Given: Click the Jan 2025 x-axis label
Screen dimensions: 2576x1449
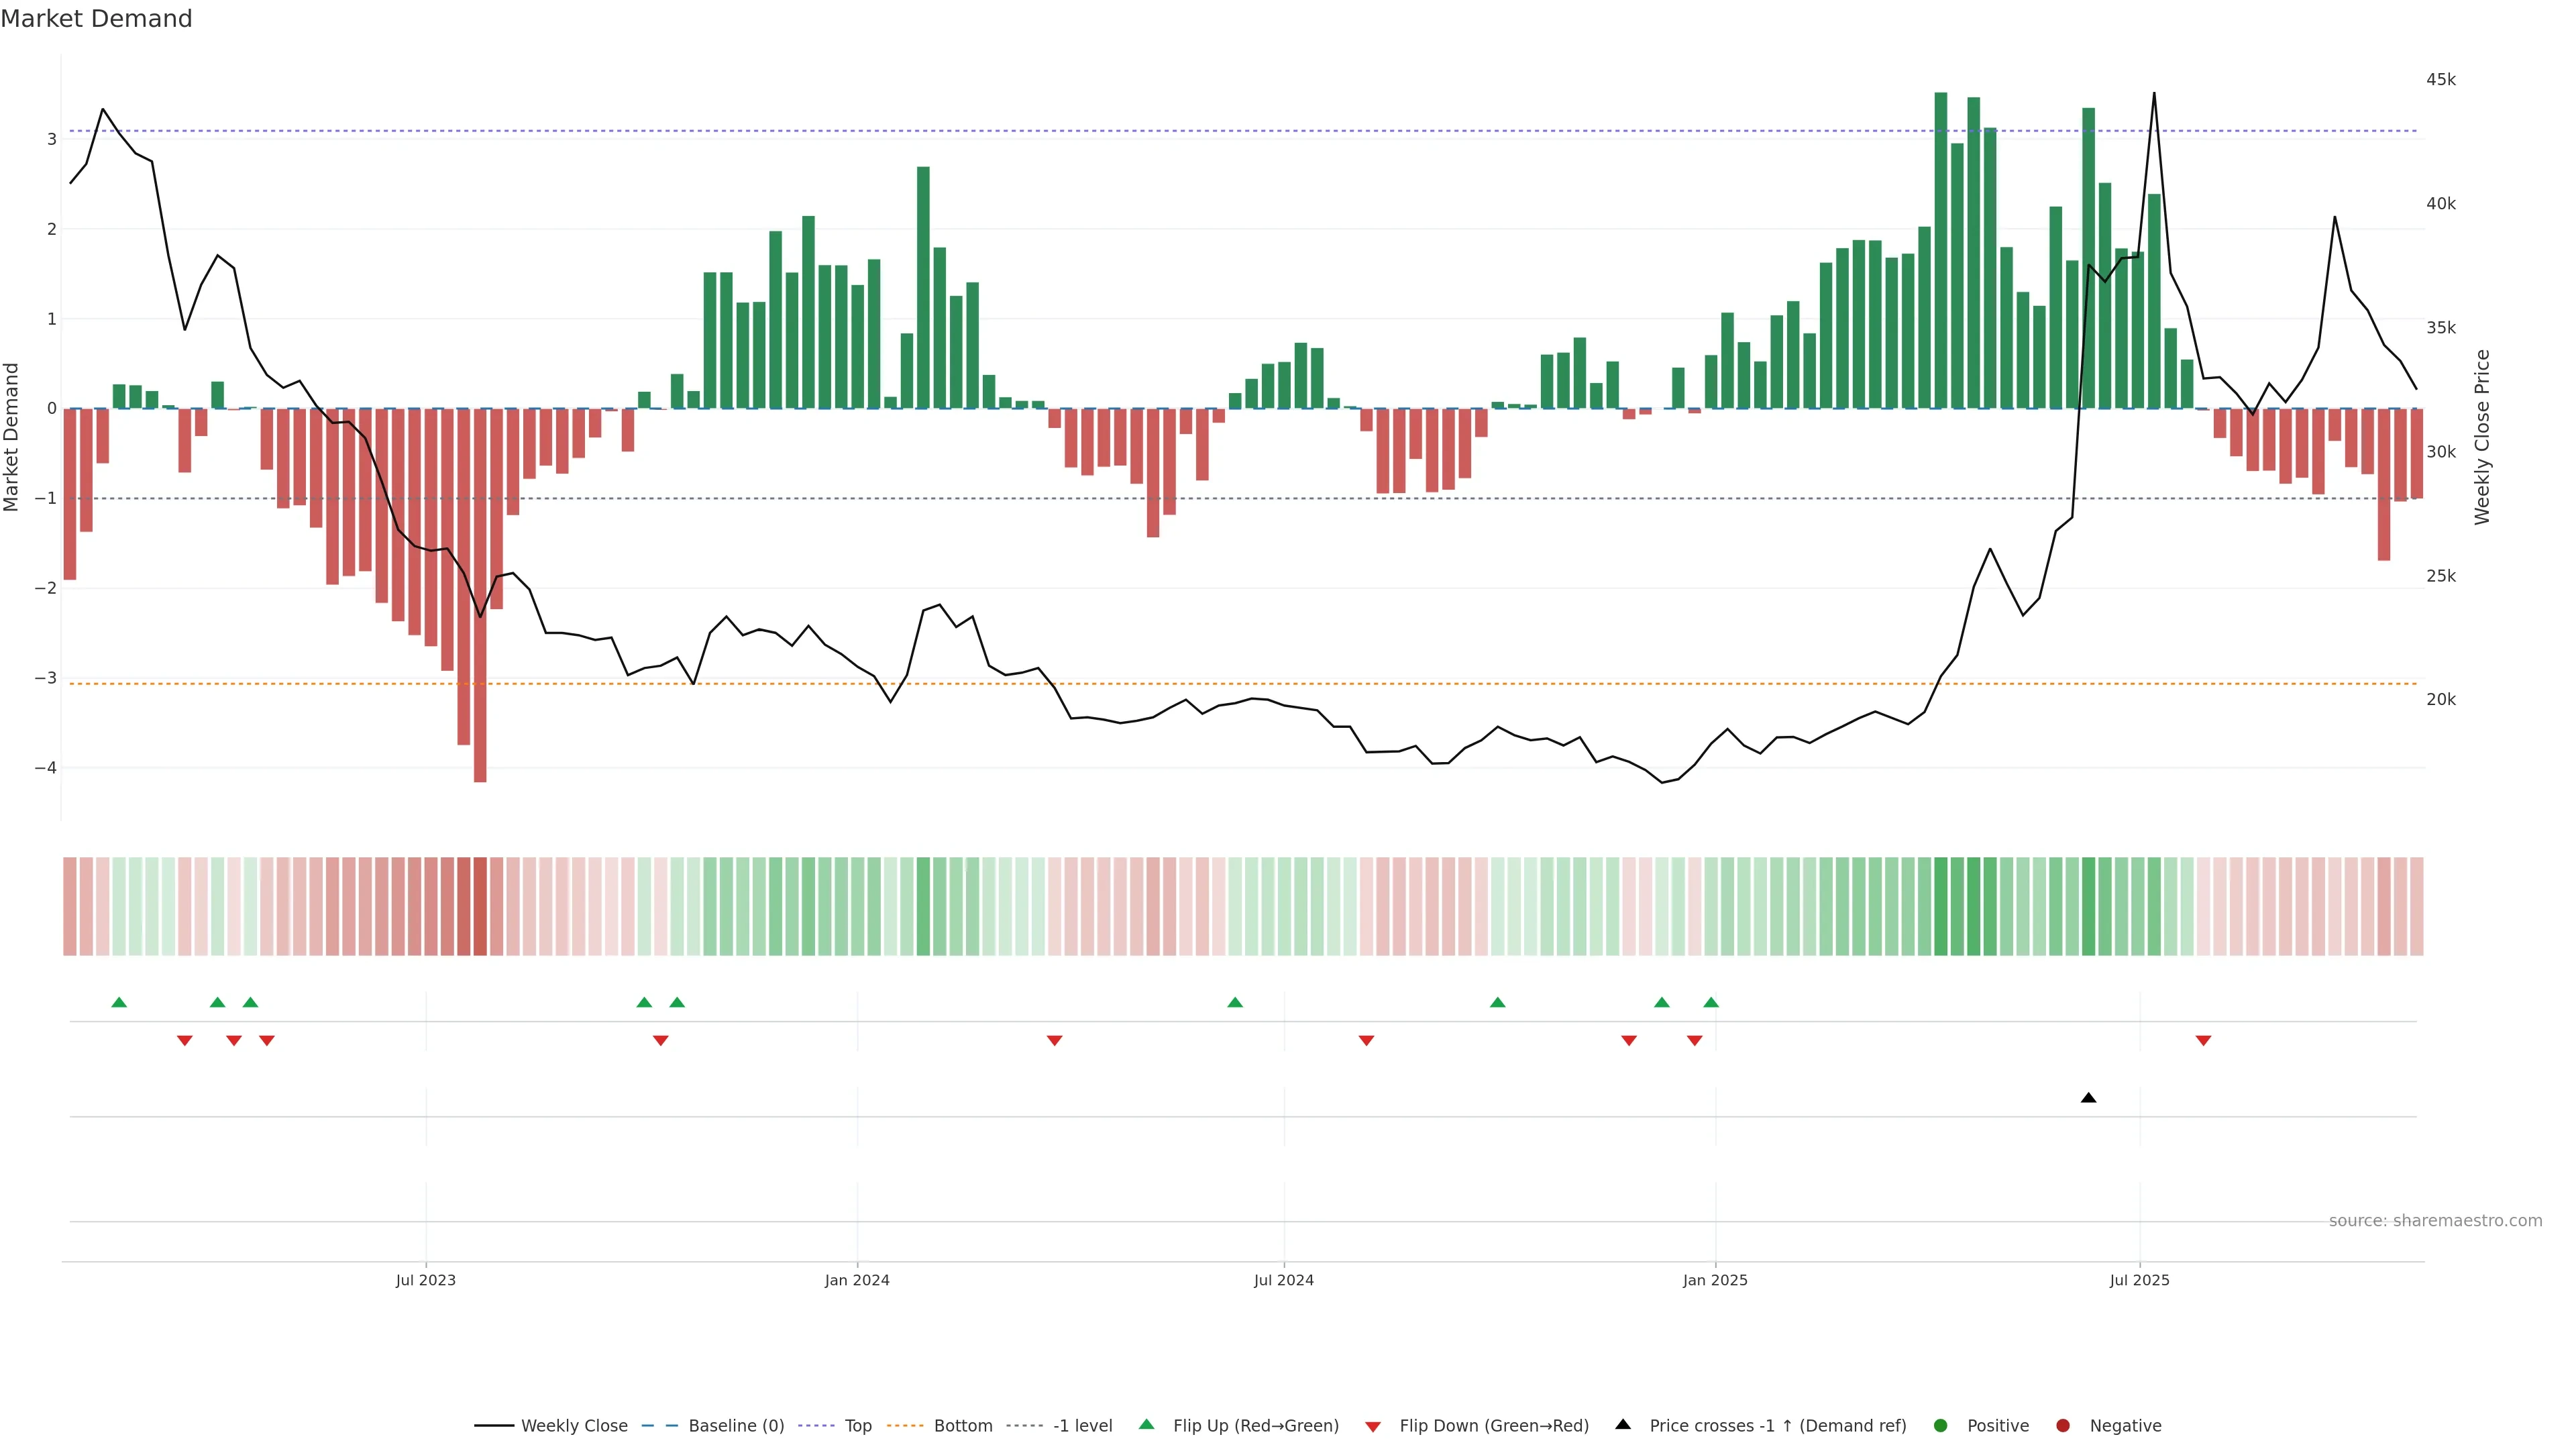Looking at the screenshot, I should (x=1715, y=1280).
